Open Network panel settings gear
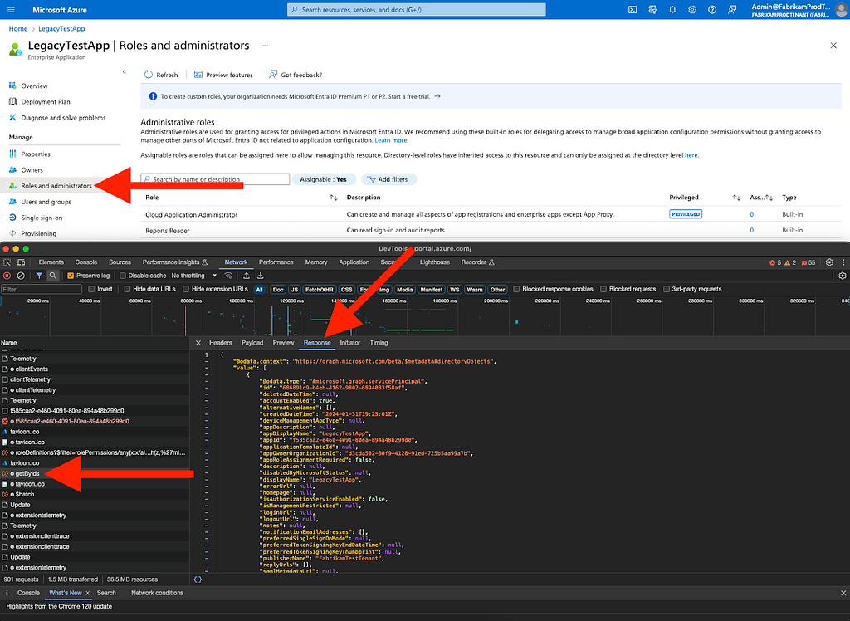 [x=843, y=276]
